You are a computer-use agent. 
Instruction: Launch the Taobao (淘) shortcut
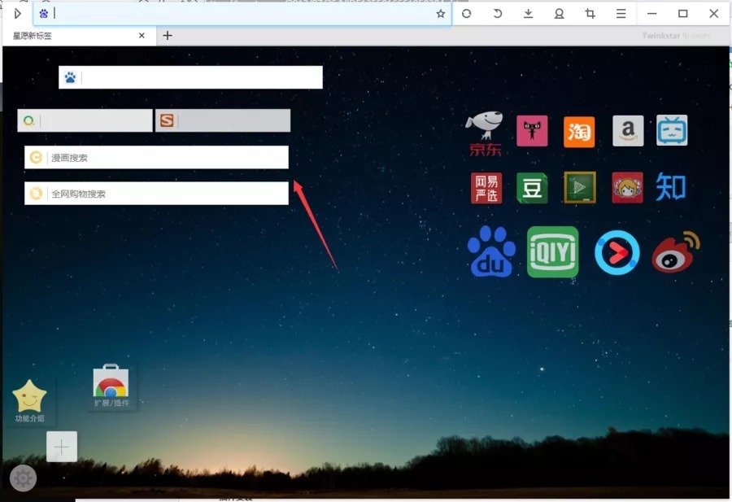pyautogui.click(x=579, y=132)
